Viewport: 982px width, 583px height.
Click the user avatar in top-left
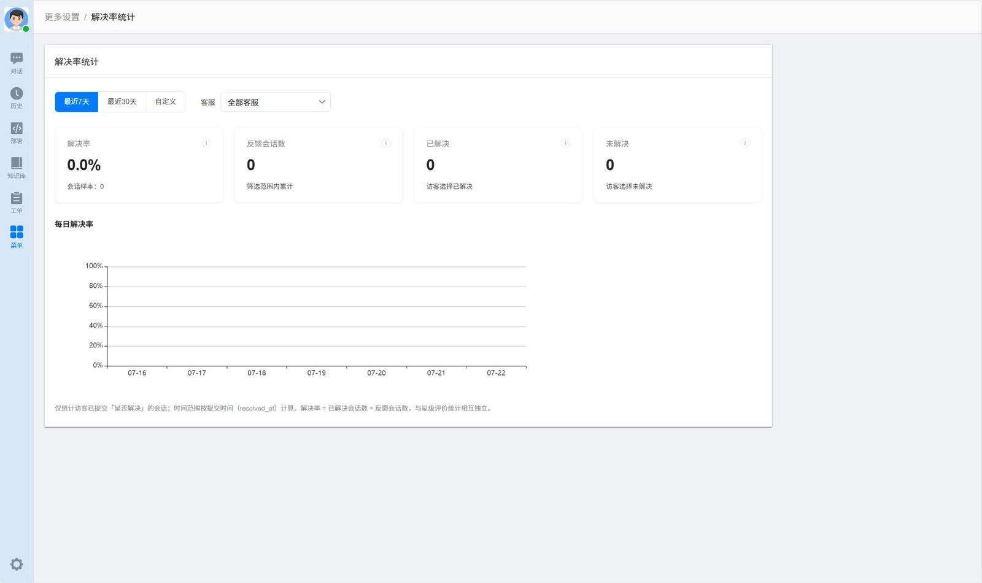17,19
